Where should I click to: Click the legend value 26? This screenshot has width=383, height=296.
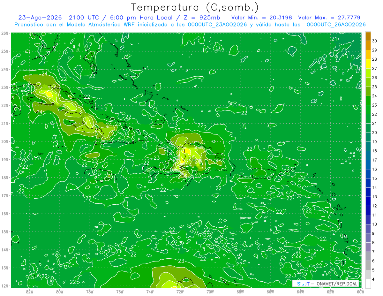[374, 77]
